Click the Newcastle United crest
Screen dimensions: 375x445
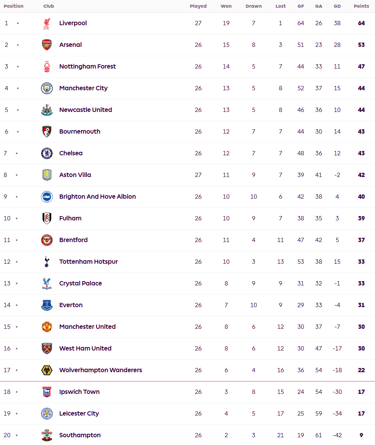tap(47, 110)
